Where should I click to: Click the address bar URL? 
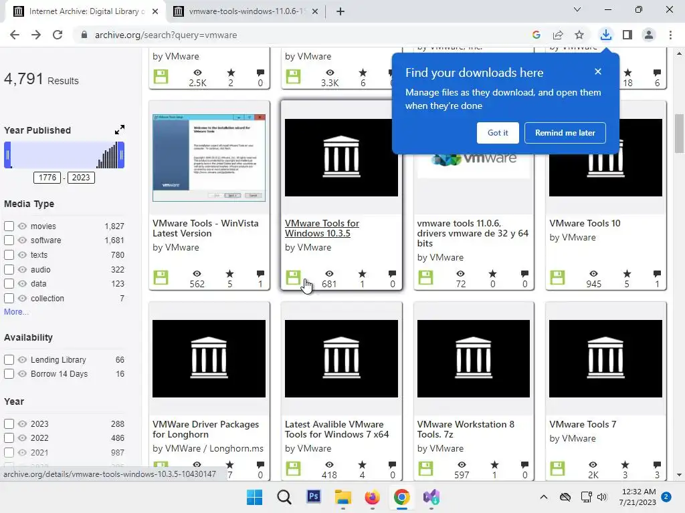(x=166, y=35)
